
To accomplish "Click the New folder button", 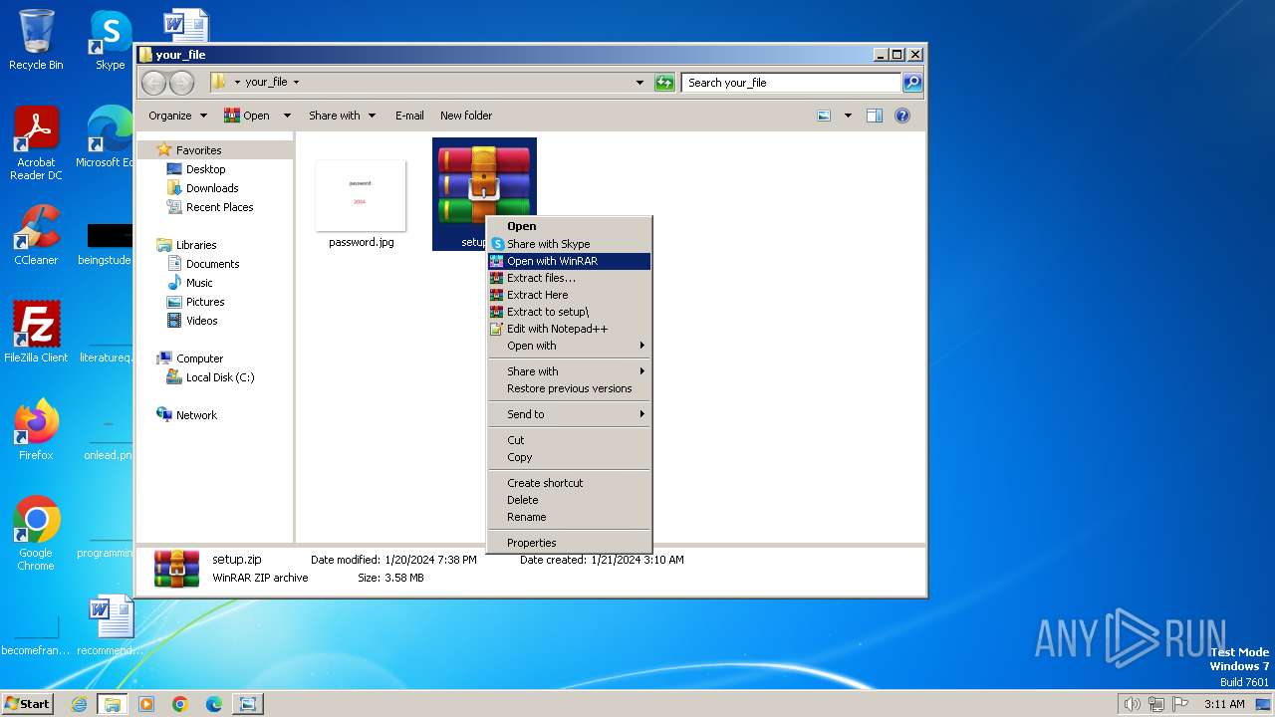I will pos(466,116).
